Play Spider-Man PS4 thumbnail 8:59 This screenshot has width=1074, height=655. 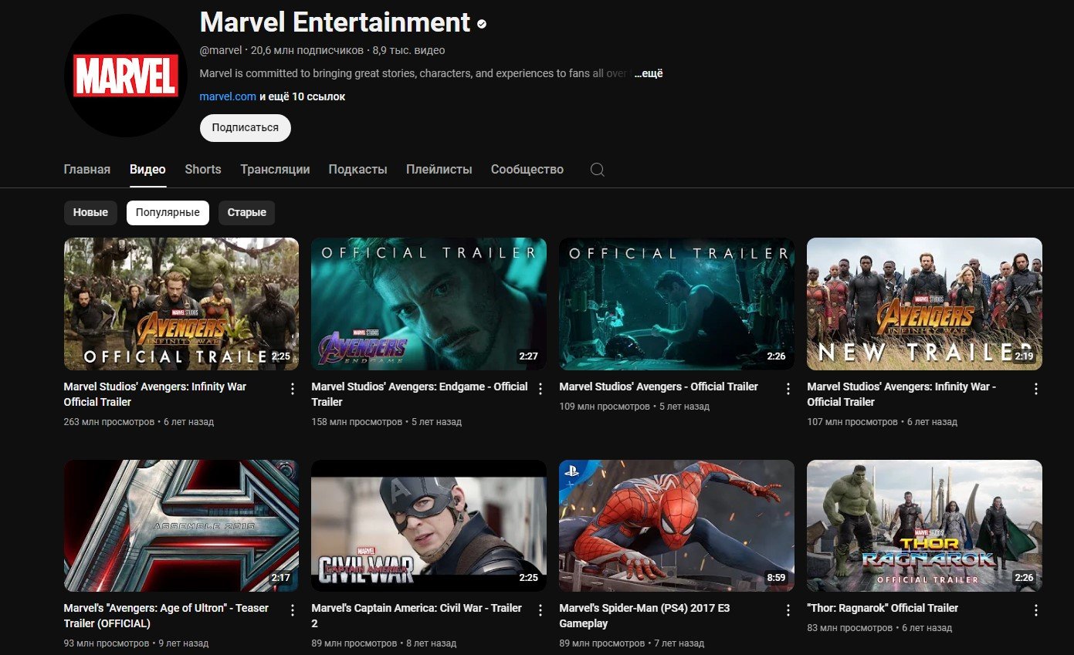(x=676, y=525)
